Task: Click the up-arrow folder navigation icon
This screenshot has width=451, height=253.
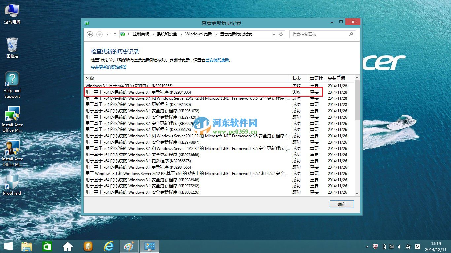Action: (x=115, y=34)
